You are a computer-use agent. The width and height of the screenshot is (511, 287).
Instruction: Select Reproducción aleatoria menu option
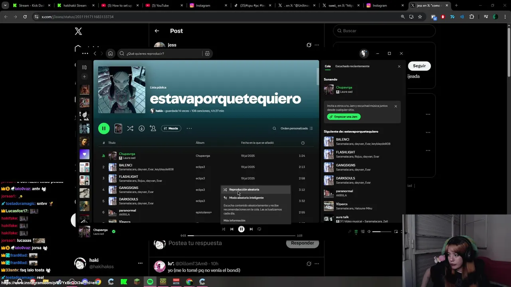pos(255,190)
